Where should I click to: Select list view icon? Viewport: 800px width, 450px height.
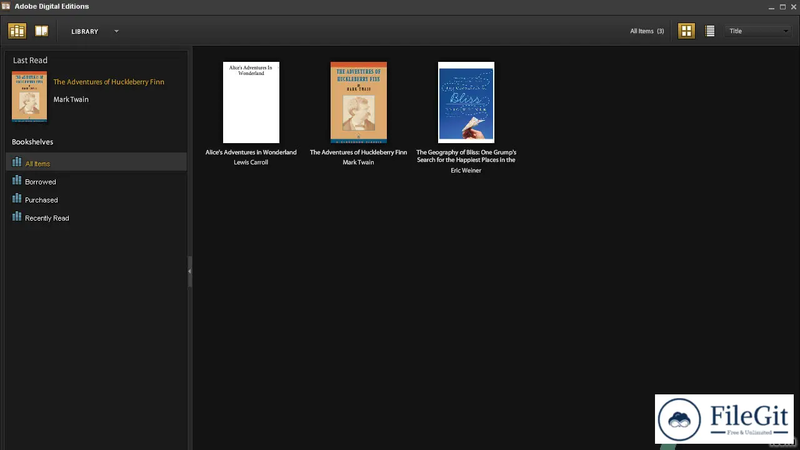point(709,31)
